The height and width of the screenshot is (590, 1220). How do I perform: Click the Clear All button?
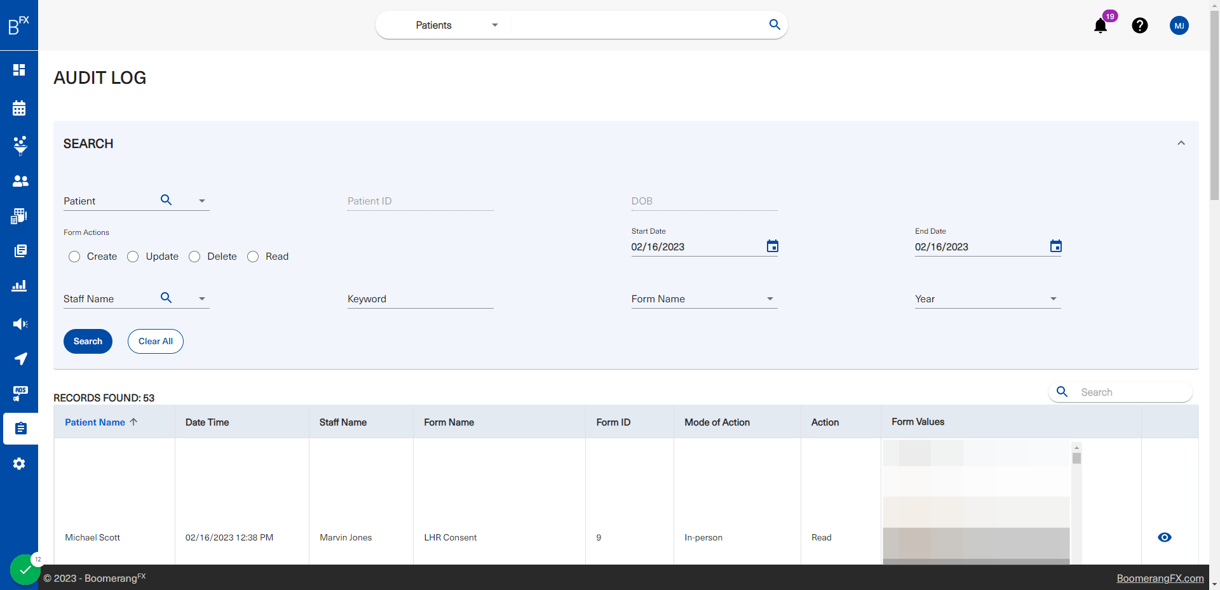pyautogui.click(x=156, y=341)
